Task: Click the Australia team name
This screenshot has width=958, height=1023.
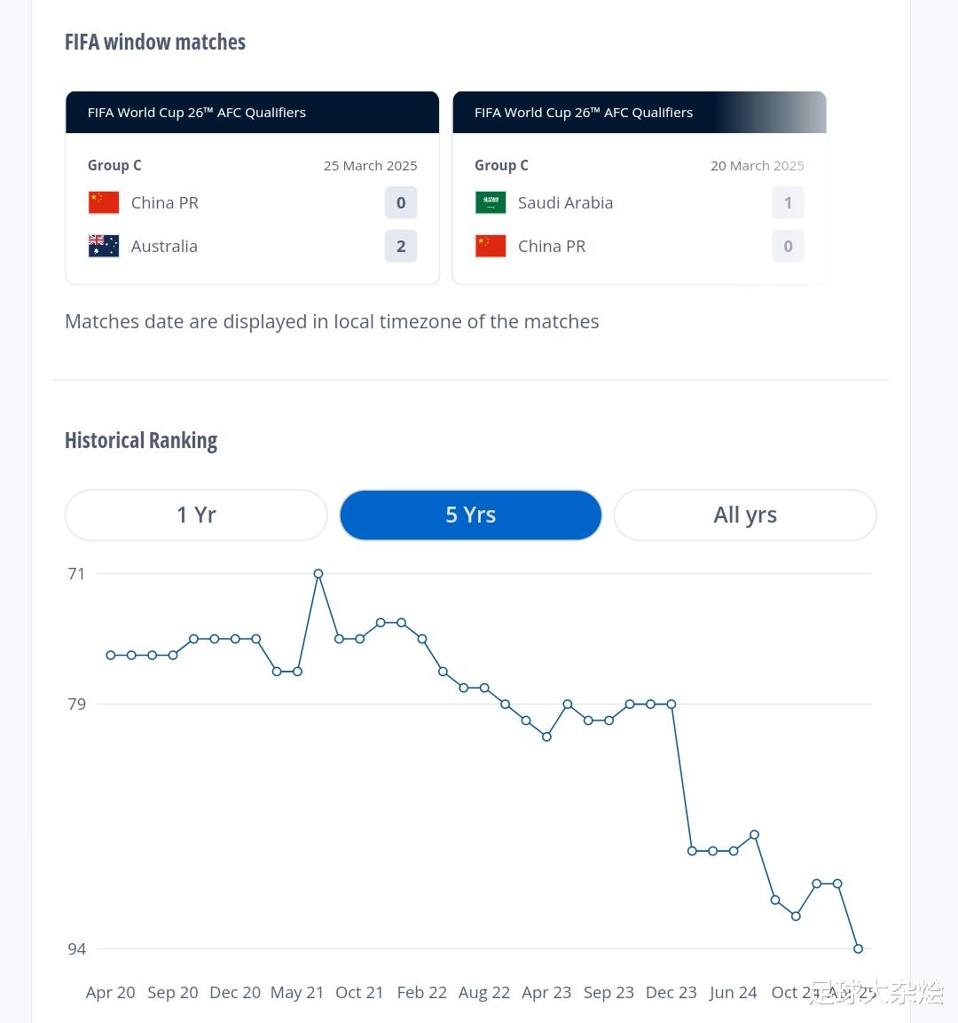Action: pyautogui.click(x=164, y=246)
